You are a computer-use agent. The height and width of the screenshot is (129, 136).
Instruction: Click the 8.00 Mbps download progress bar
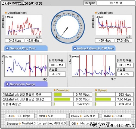pos(64,99)
